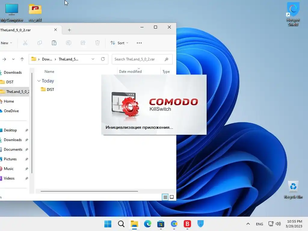Sort by Name column header
This screenshot has width=308, height=231.
(49, 72)
